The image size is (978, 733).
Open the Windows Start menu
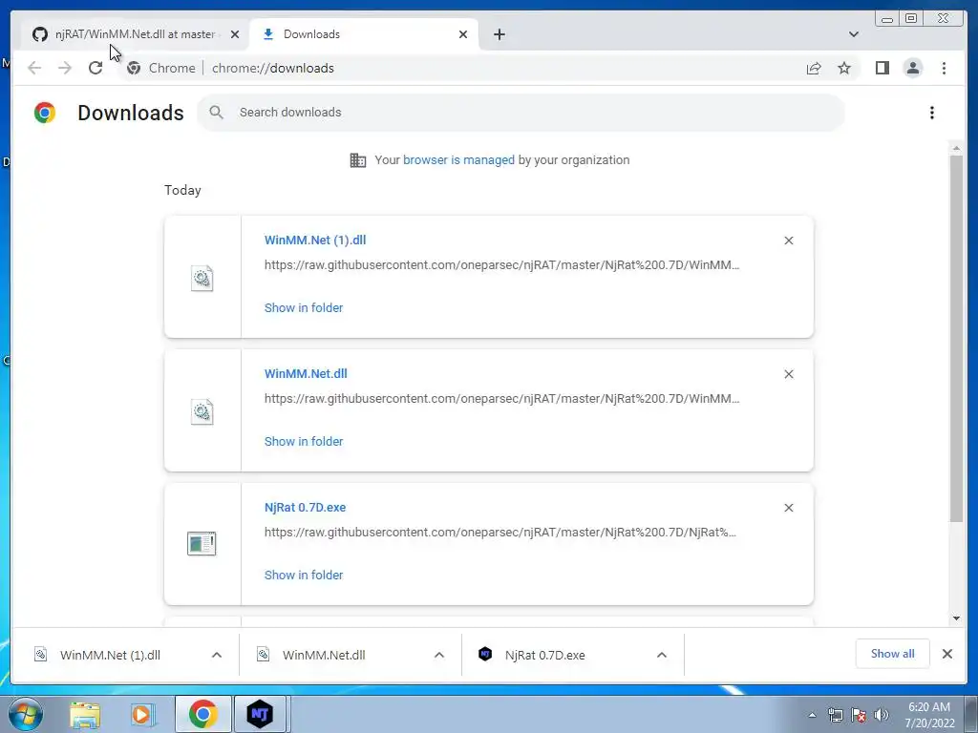(x=26, y=714)
